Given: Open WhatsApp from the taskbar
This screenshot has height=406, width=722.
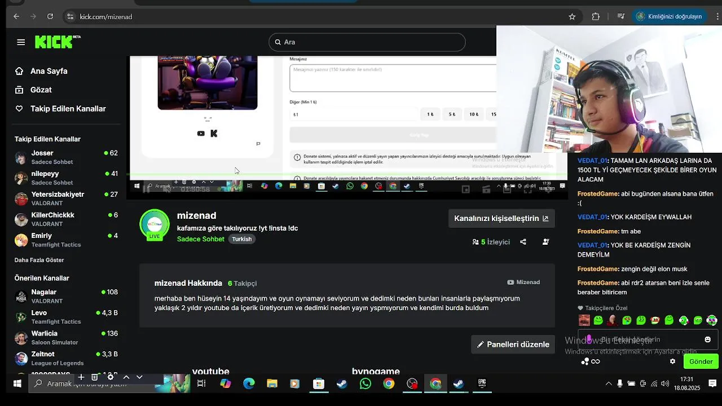Looking at the screenshot, I should pyautogui.click(x=366, y=384).
